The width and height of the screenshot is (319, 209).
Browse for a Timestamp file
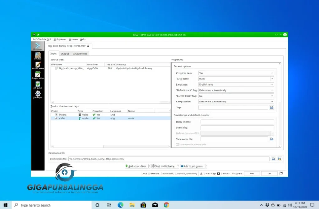271,139
